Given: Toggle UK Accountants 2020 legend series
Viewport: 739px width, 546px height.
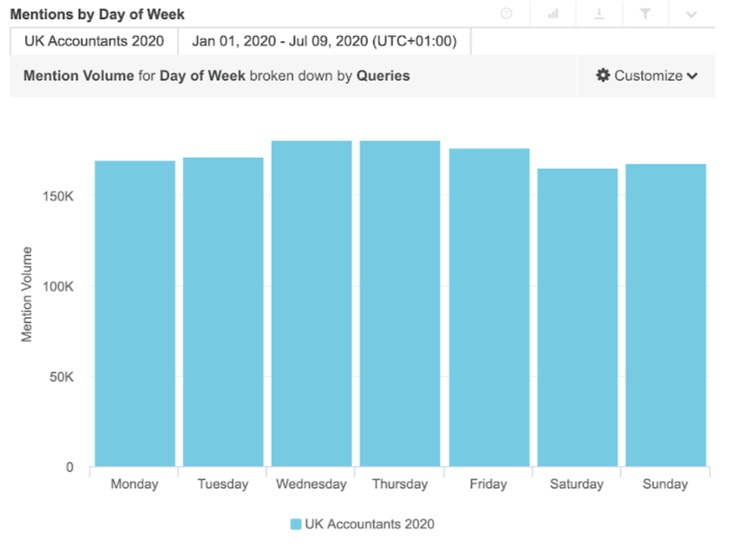Looking at the screenshot, I should tap(369, 524).
